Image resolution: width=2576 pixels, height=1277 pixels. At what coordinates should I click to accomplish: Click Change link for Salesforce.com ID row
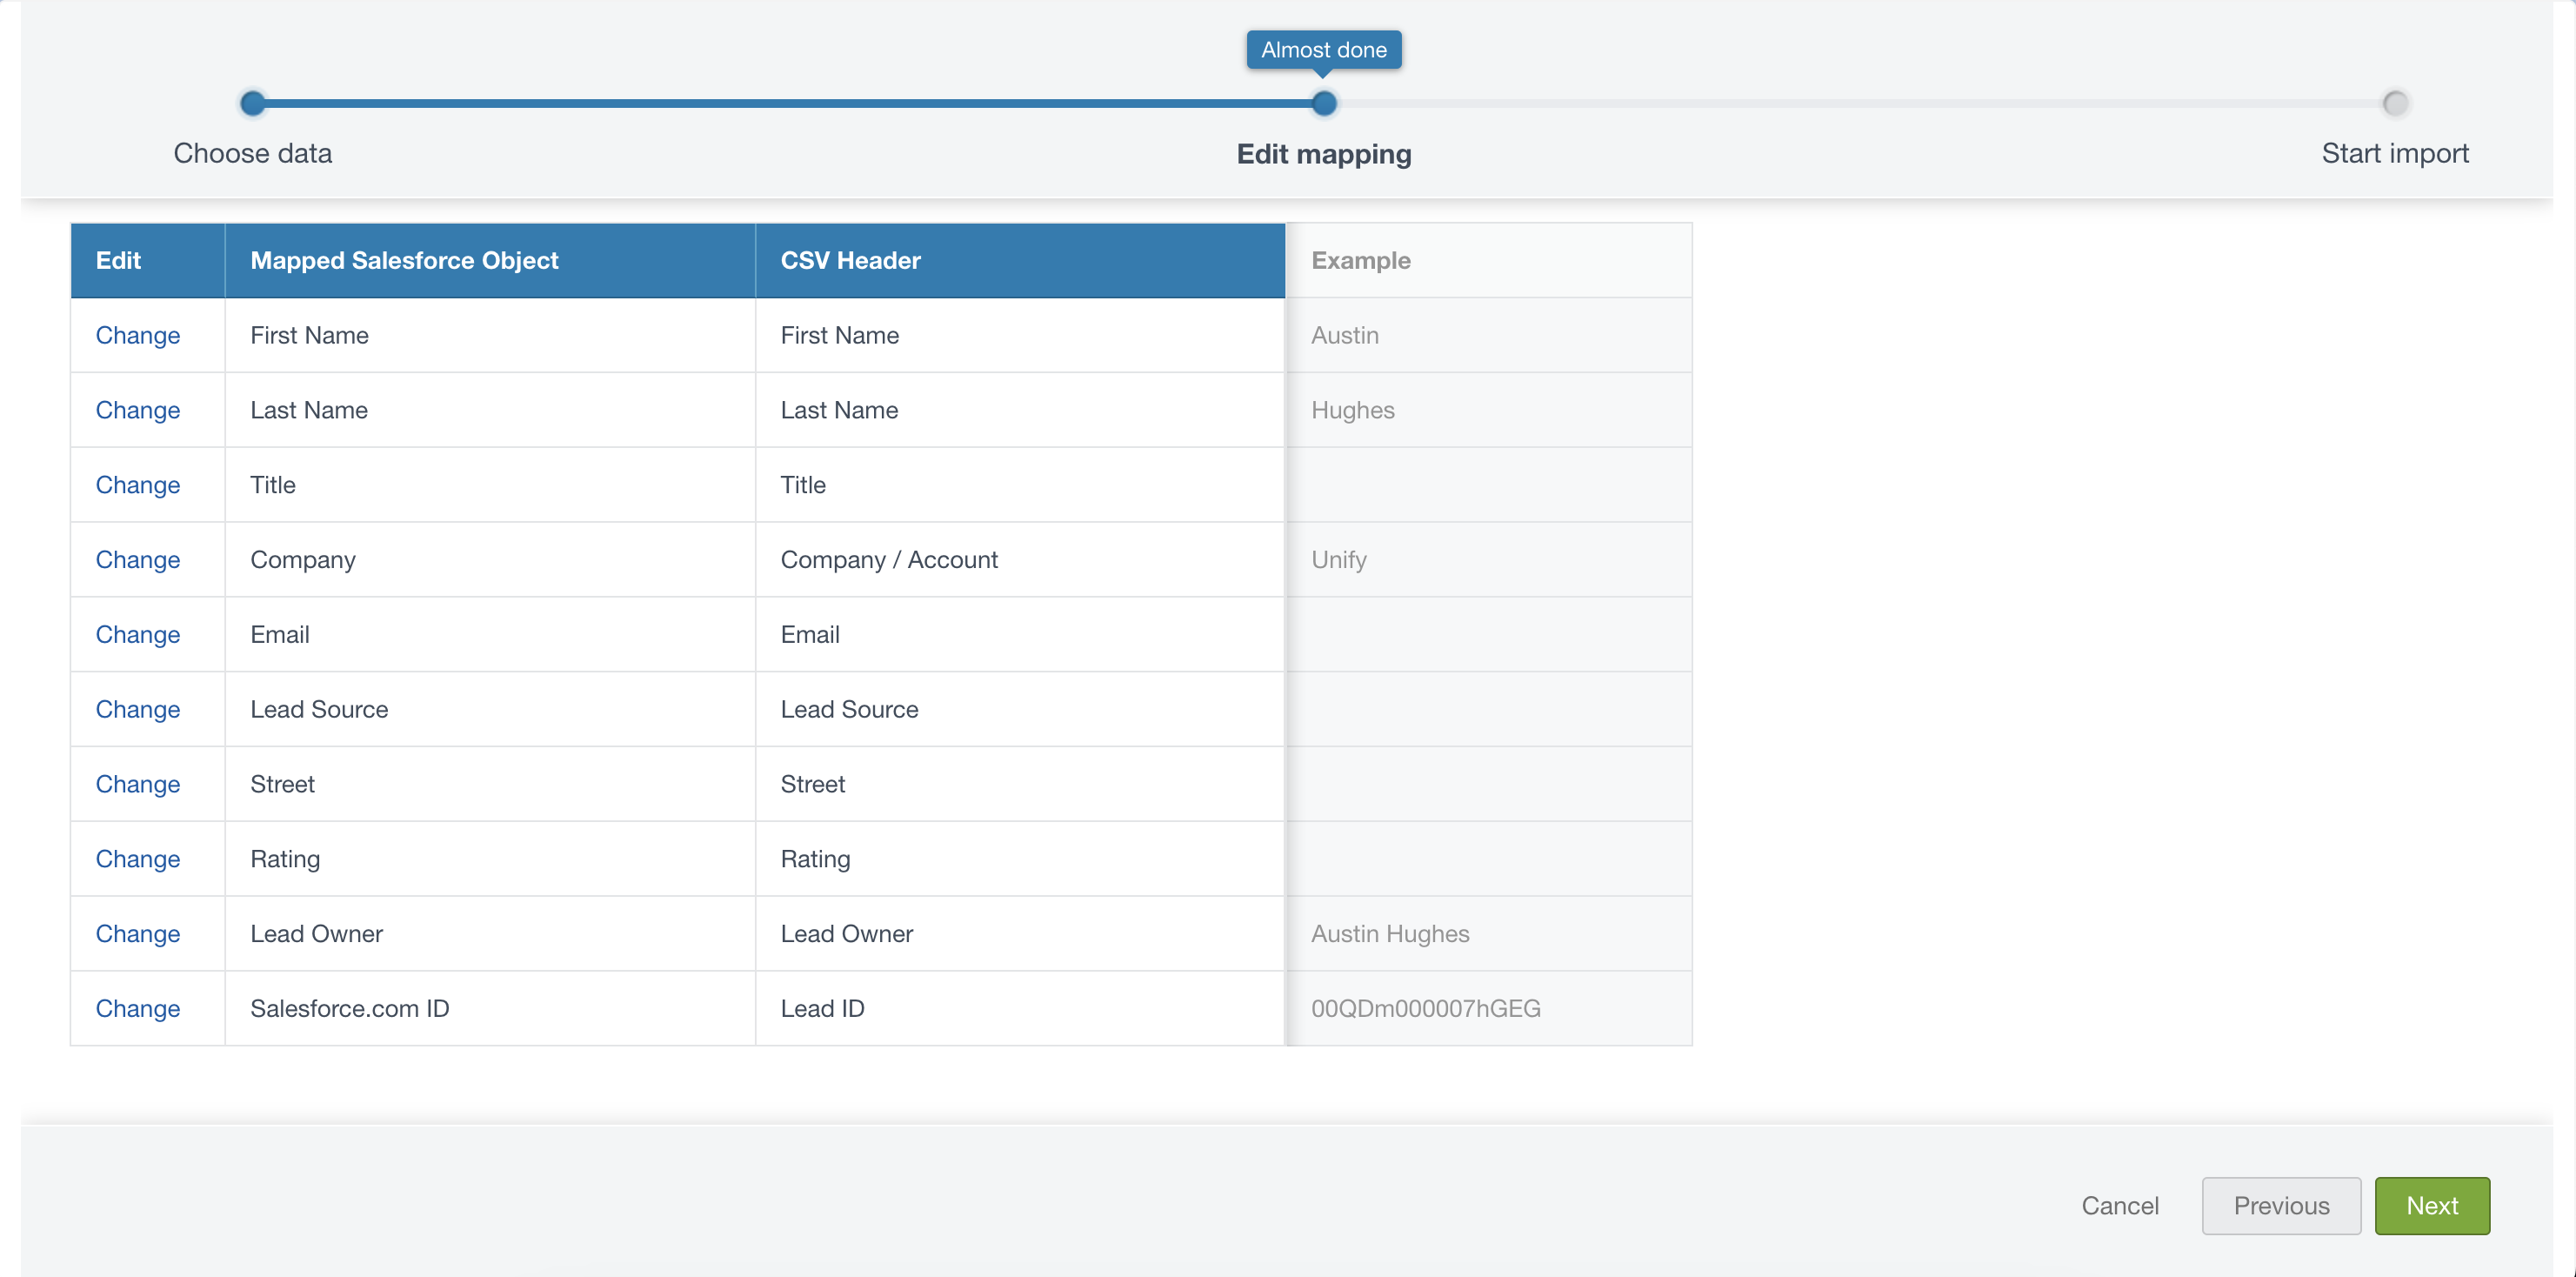click(x=137, y=1008)
